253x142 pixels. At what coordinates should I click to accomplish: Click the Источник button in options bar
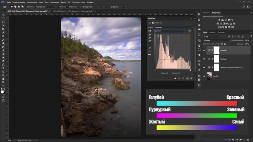62,7
